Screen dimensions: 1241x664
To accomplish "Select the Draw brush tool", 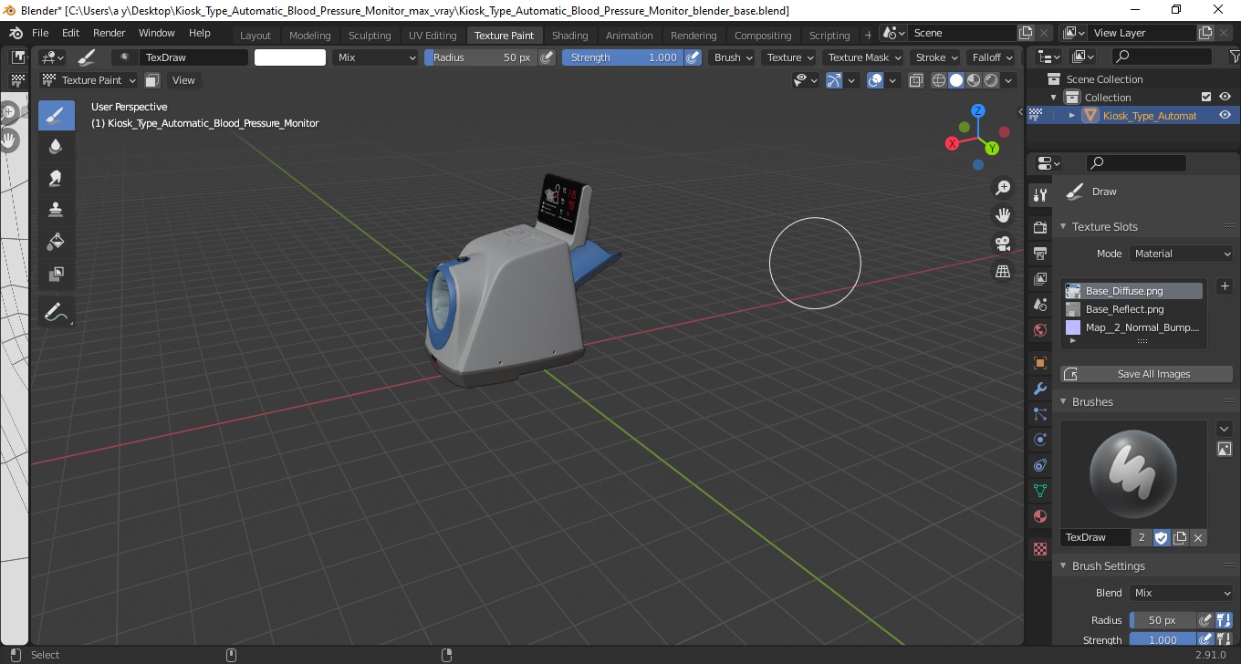I will pyautogui.click(x=57, y=115).
